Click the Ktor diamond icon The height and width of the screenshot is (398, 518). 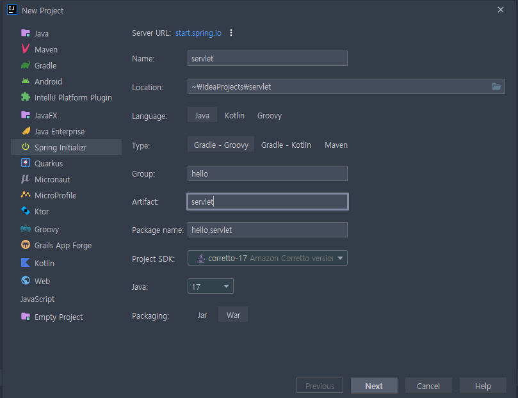(x=26, y=211)
